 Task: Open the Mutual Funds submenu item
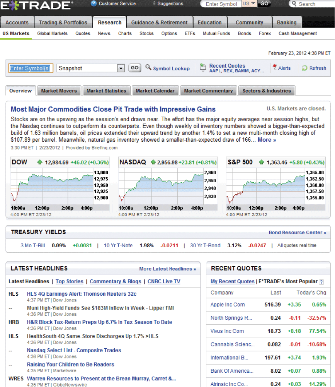(x=216, y=34)
